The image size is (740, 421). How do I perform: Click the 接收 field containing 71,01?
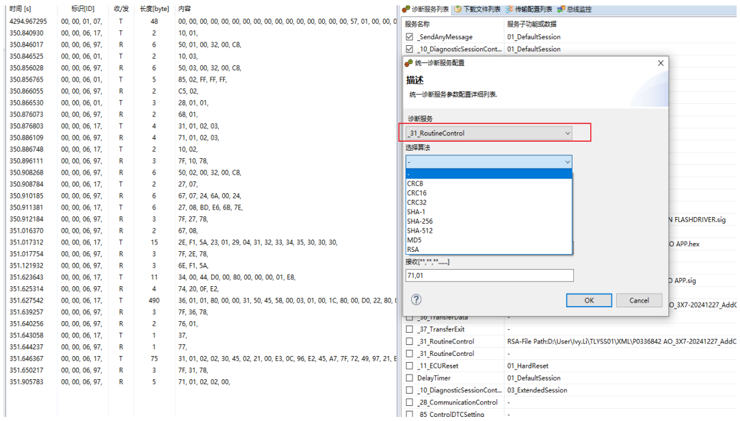(x=489, y=275)
